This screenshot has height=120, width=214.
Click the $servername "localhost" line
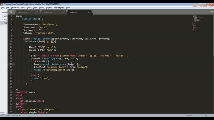click(x=40, y=24)
